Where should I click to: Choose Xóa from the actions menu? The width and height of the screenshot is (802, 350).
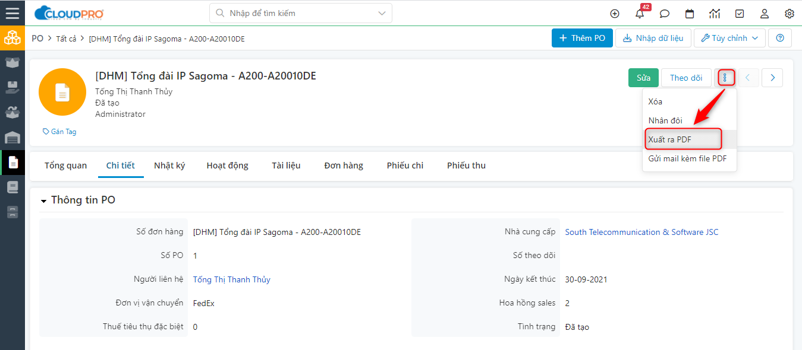(x=690, y=101)
